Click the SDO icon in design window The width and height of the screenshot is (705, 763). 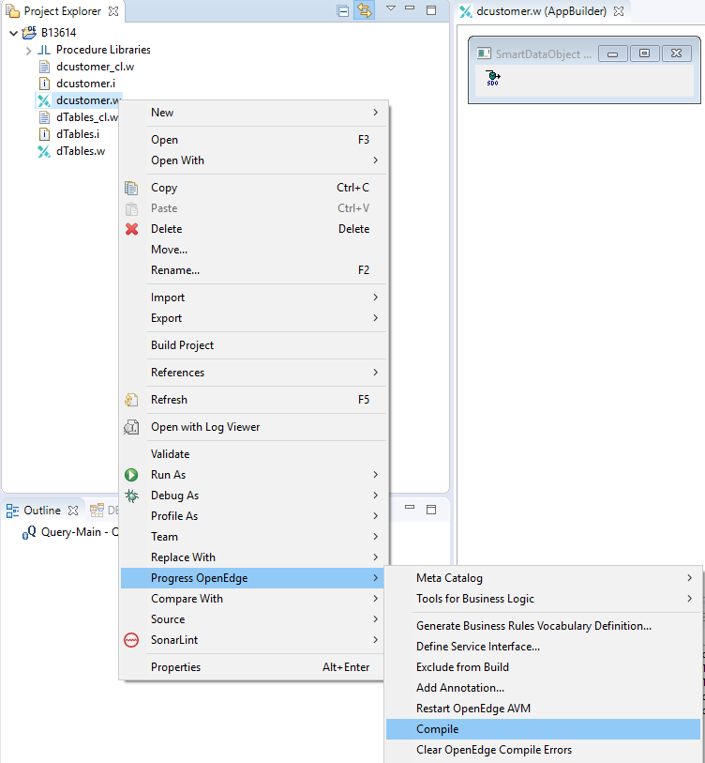(x=493, y=78)
